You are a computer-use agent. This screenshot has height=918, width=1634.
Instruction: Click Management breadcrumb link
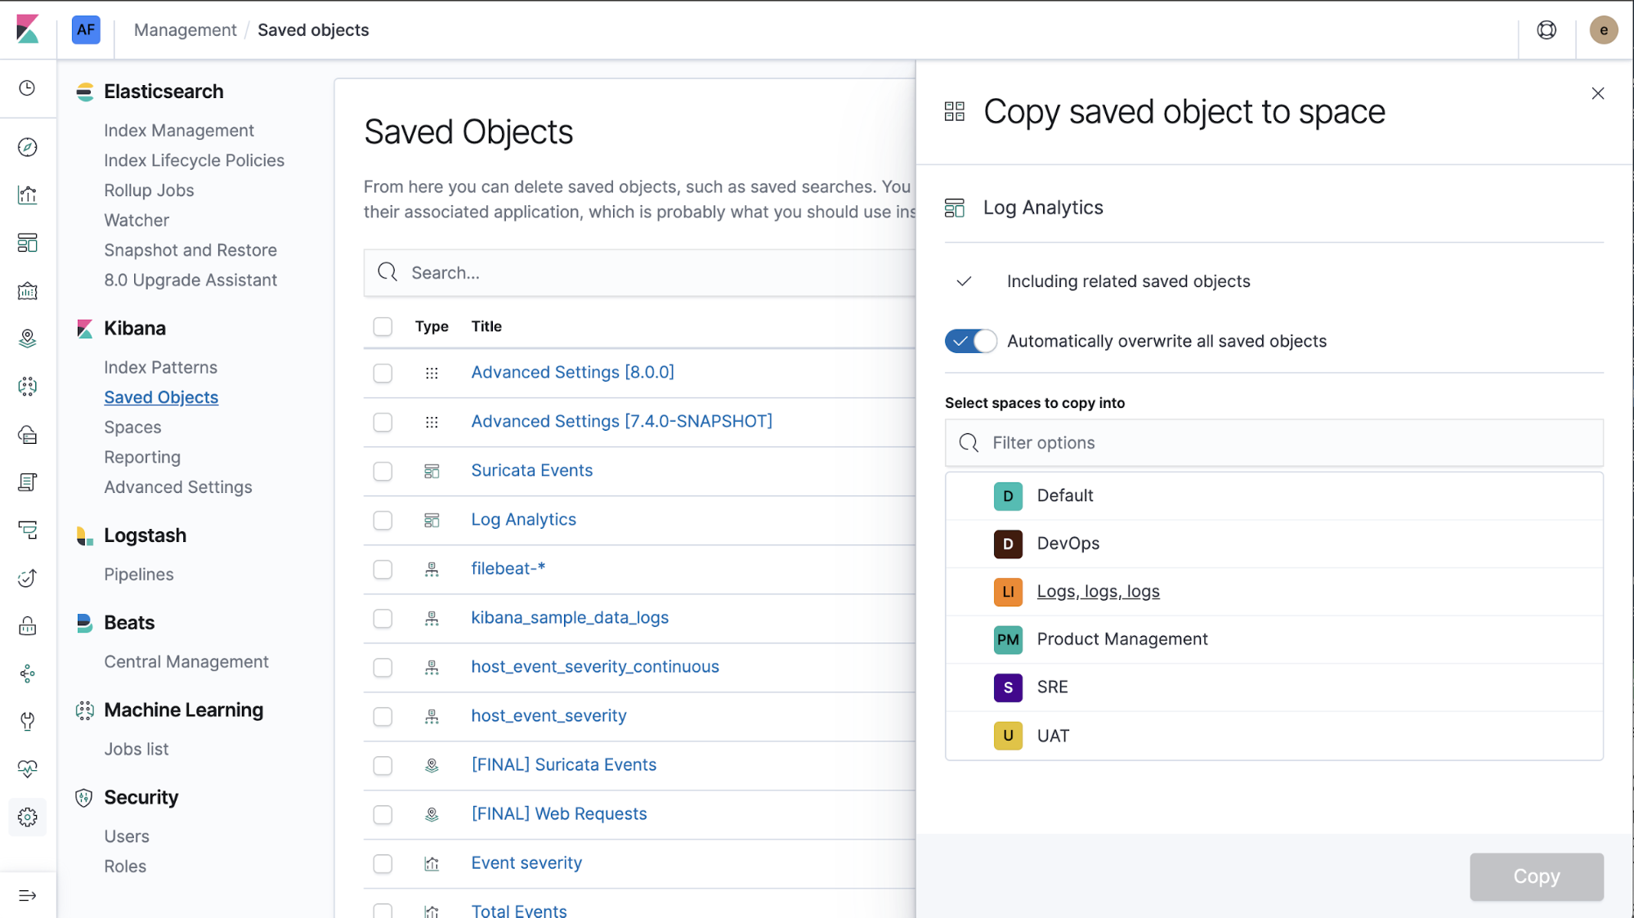pyautogui.click(x=185, y=29)
